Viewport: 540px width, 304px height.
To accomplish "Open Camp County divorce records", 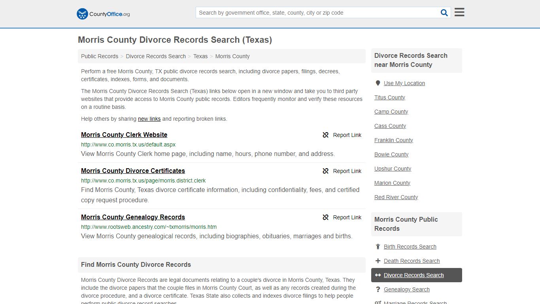I will (x=391, y=112).
